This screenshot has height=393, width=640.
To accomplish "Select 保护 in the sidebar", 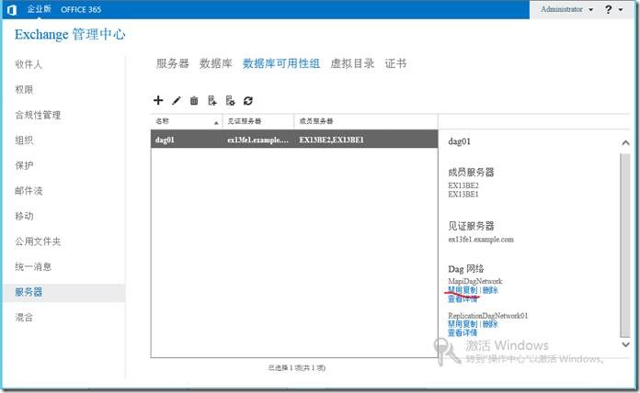I will pyautogui.click(x=24, y=165).
